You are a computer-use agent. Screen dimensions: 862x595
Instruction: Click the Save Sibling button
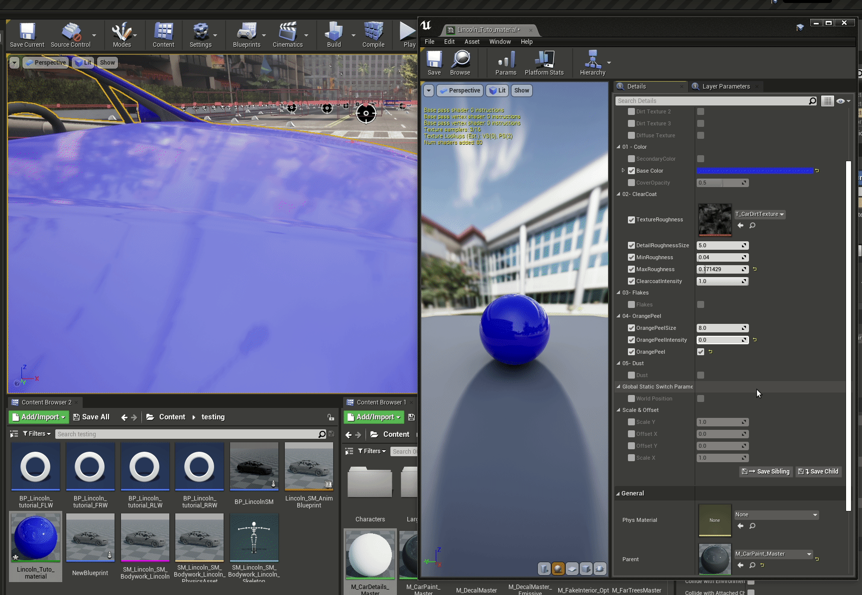coord(766,472)
